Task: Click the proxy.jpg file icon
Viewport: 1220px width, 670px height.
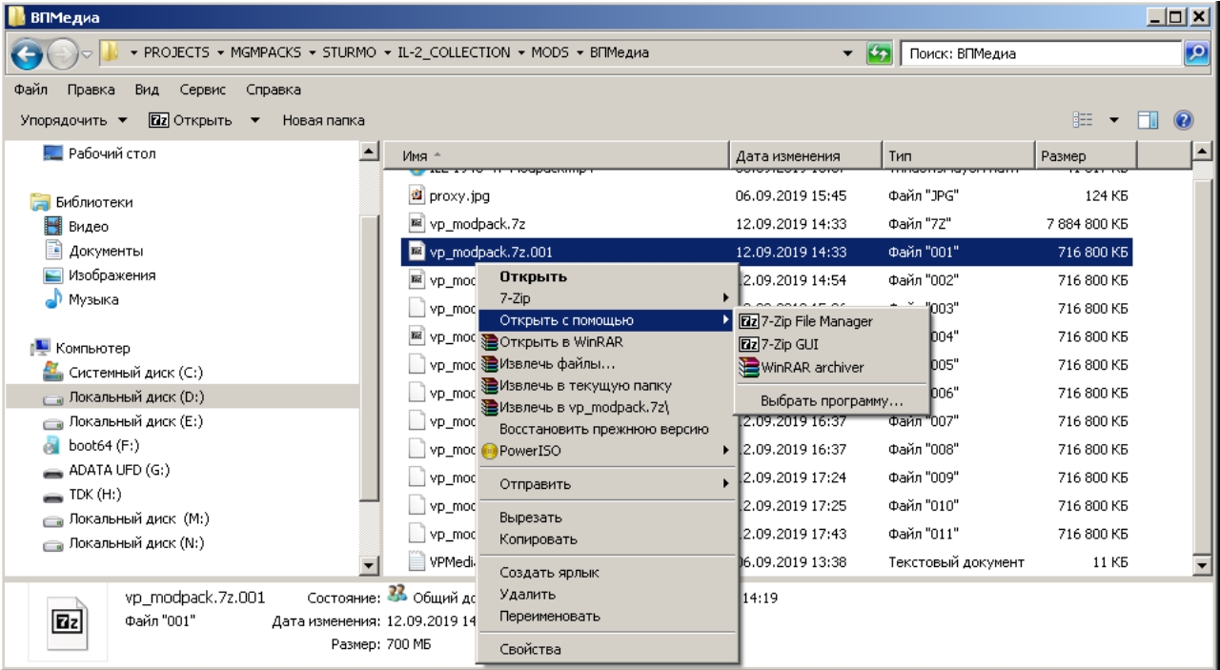Action: tap(416, 195)
